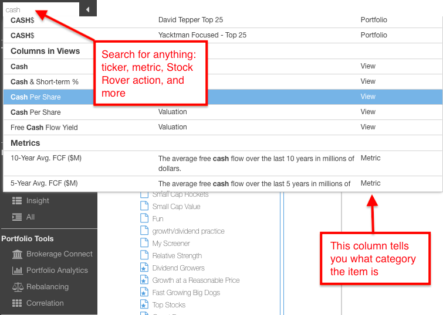This screenshot has width=443, height=315.
Task: Open the Small Cap Value screener
Action: [176, 207]
